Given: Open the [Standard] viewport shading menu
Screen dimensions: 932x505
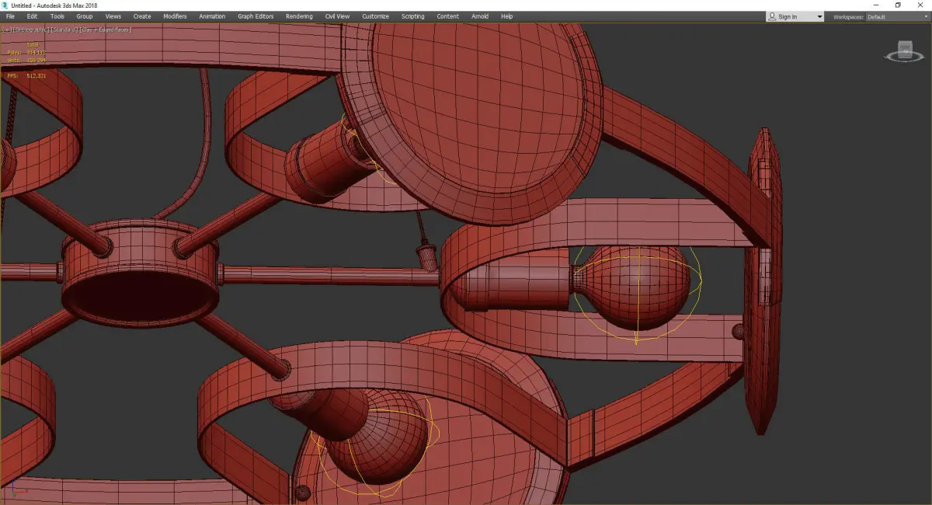Looking at the screenshot, I should coord(63,30).
